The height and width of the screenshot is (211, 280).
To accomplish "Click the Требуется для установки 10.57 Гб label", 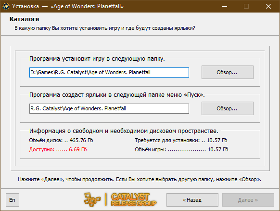I will pos(181,140).
